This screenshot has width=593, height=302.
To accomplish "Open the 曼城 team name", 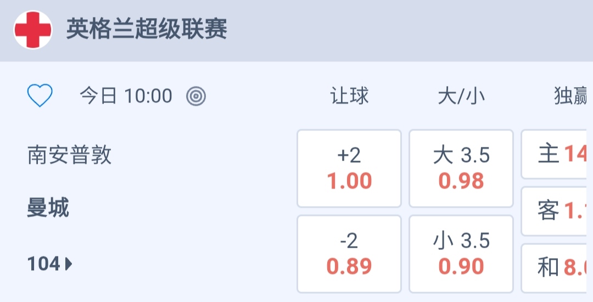I will point(48,208).
